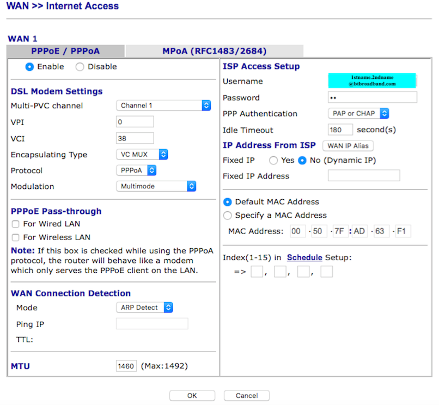Open the Multi-PVC channel dropdown

point(163,106)
